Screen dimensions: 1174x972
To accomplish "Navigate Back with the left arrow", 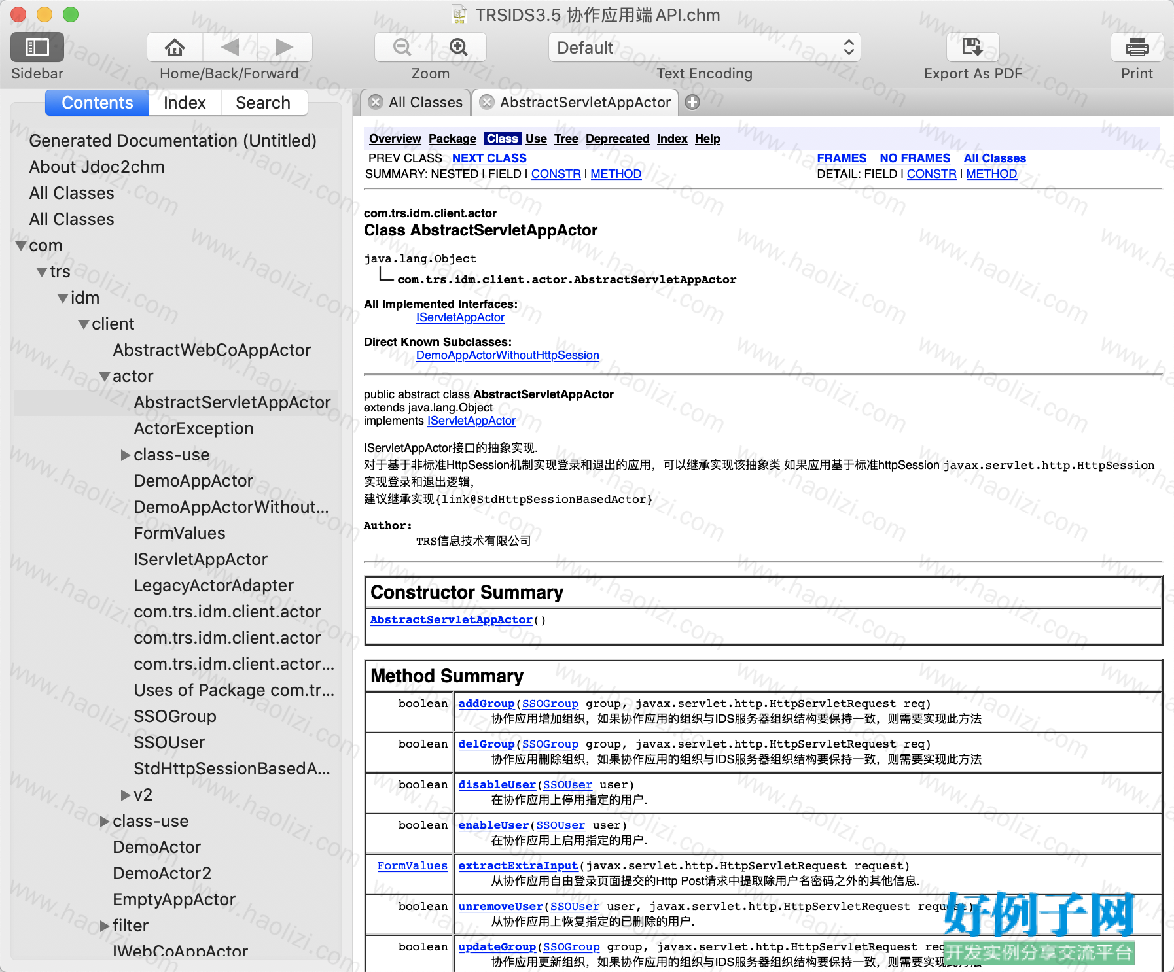I will pos(230,47).
